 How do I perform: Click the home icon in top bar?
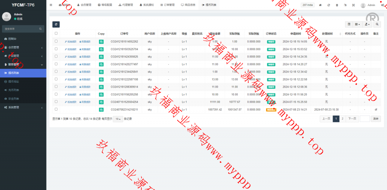(320, 5)
